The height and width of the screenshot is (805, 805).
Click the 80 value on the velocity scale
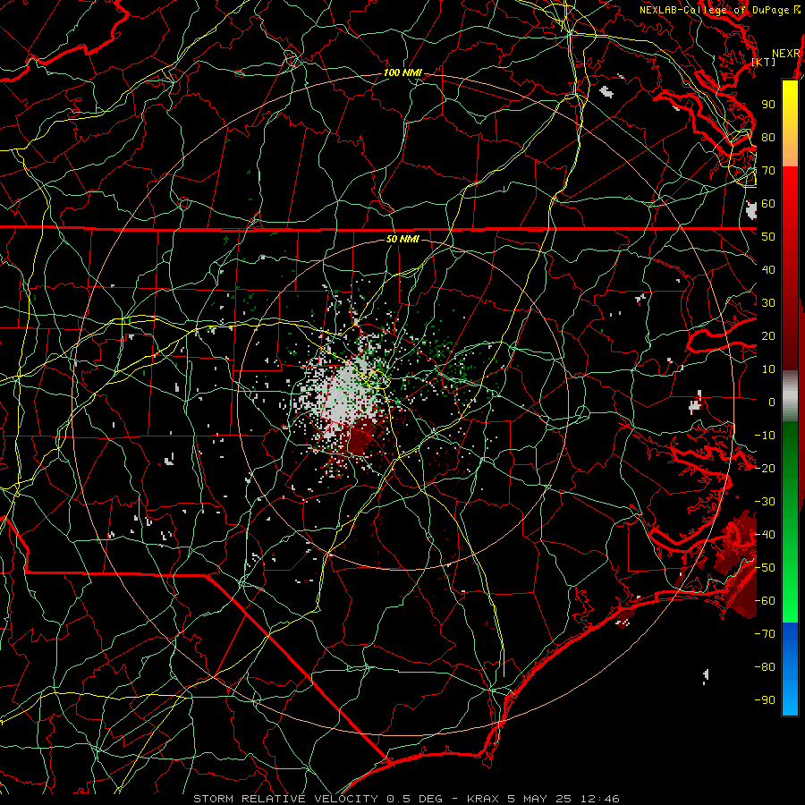point(768,138)
